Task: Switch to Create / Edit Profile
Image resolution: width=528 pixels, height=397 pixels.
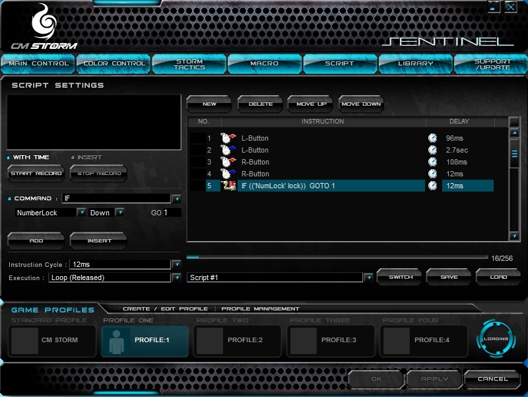Action: coord(166,308)
